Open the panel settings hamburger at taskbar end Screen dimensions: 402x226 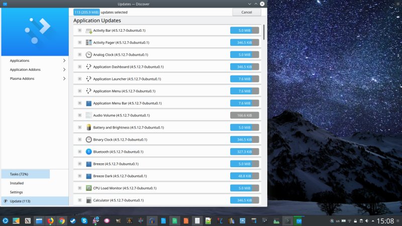point(398,221)
